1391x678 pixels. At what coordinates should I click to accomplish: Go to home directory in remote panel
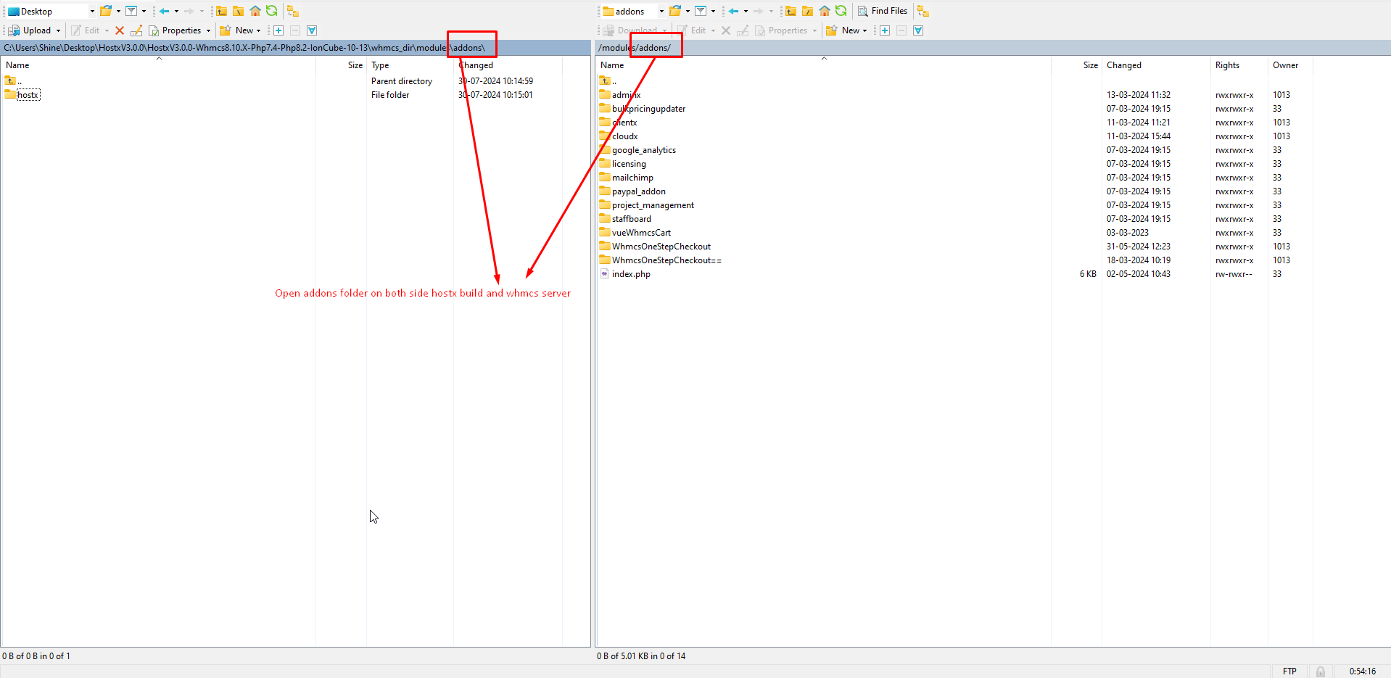click(825, 11)
